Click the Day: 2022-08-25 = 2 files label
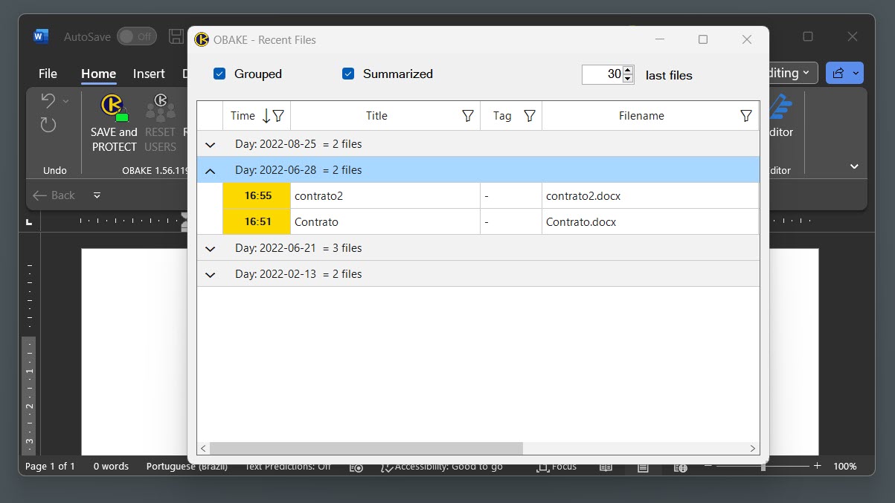The width and height of the screenshot is (895, 503). (298, 144)
